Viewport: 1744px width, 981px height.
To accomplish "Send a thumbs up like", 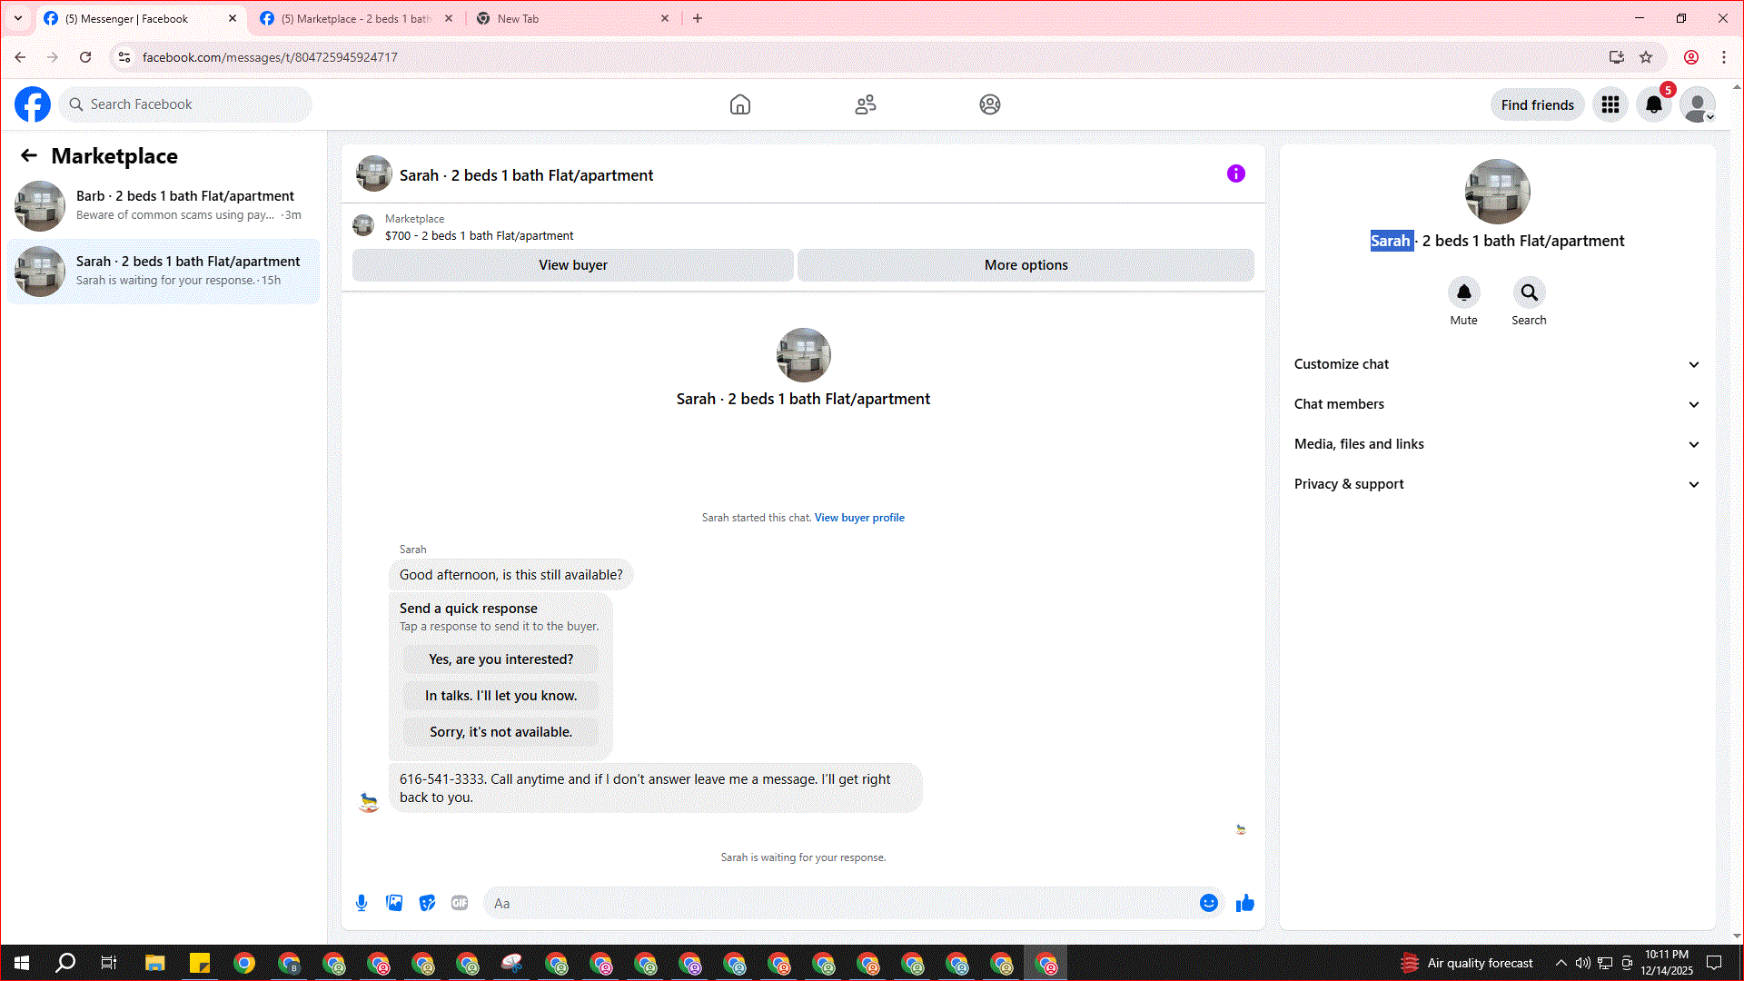I will click(x=1244, y=903).
